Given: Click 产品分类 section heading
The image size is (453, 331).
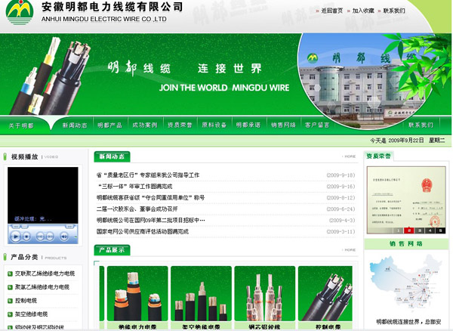Looking at the screenshot, I should (24, 257).
